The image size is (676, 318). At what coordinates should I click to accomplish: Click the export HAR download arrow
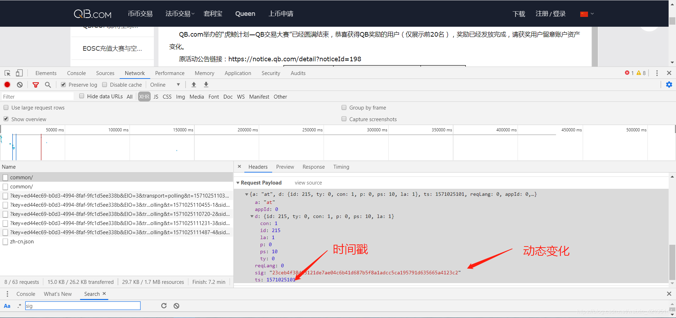206,85
